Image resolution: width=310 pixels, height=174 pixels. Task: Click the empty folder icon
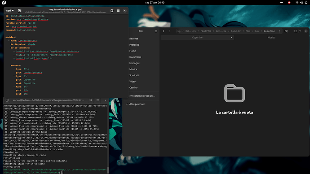[x=235, y=93]
